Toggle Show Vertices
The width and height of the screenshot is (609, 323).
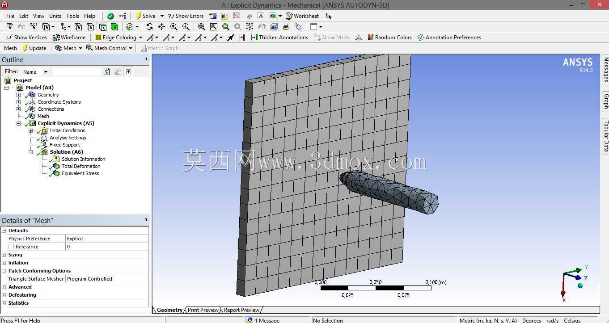pyautogui.click(x=27, y=38)
